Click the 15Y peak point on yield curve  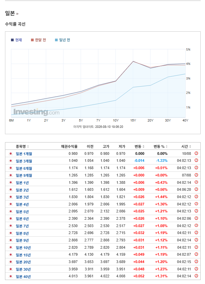click(x=133, y=61)
